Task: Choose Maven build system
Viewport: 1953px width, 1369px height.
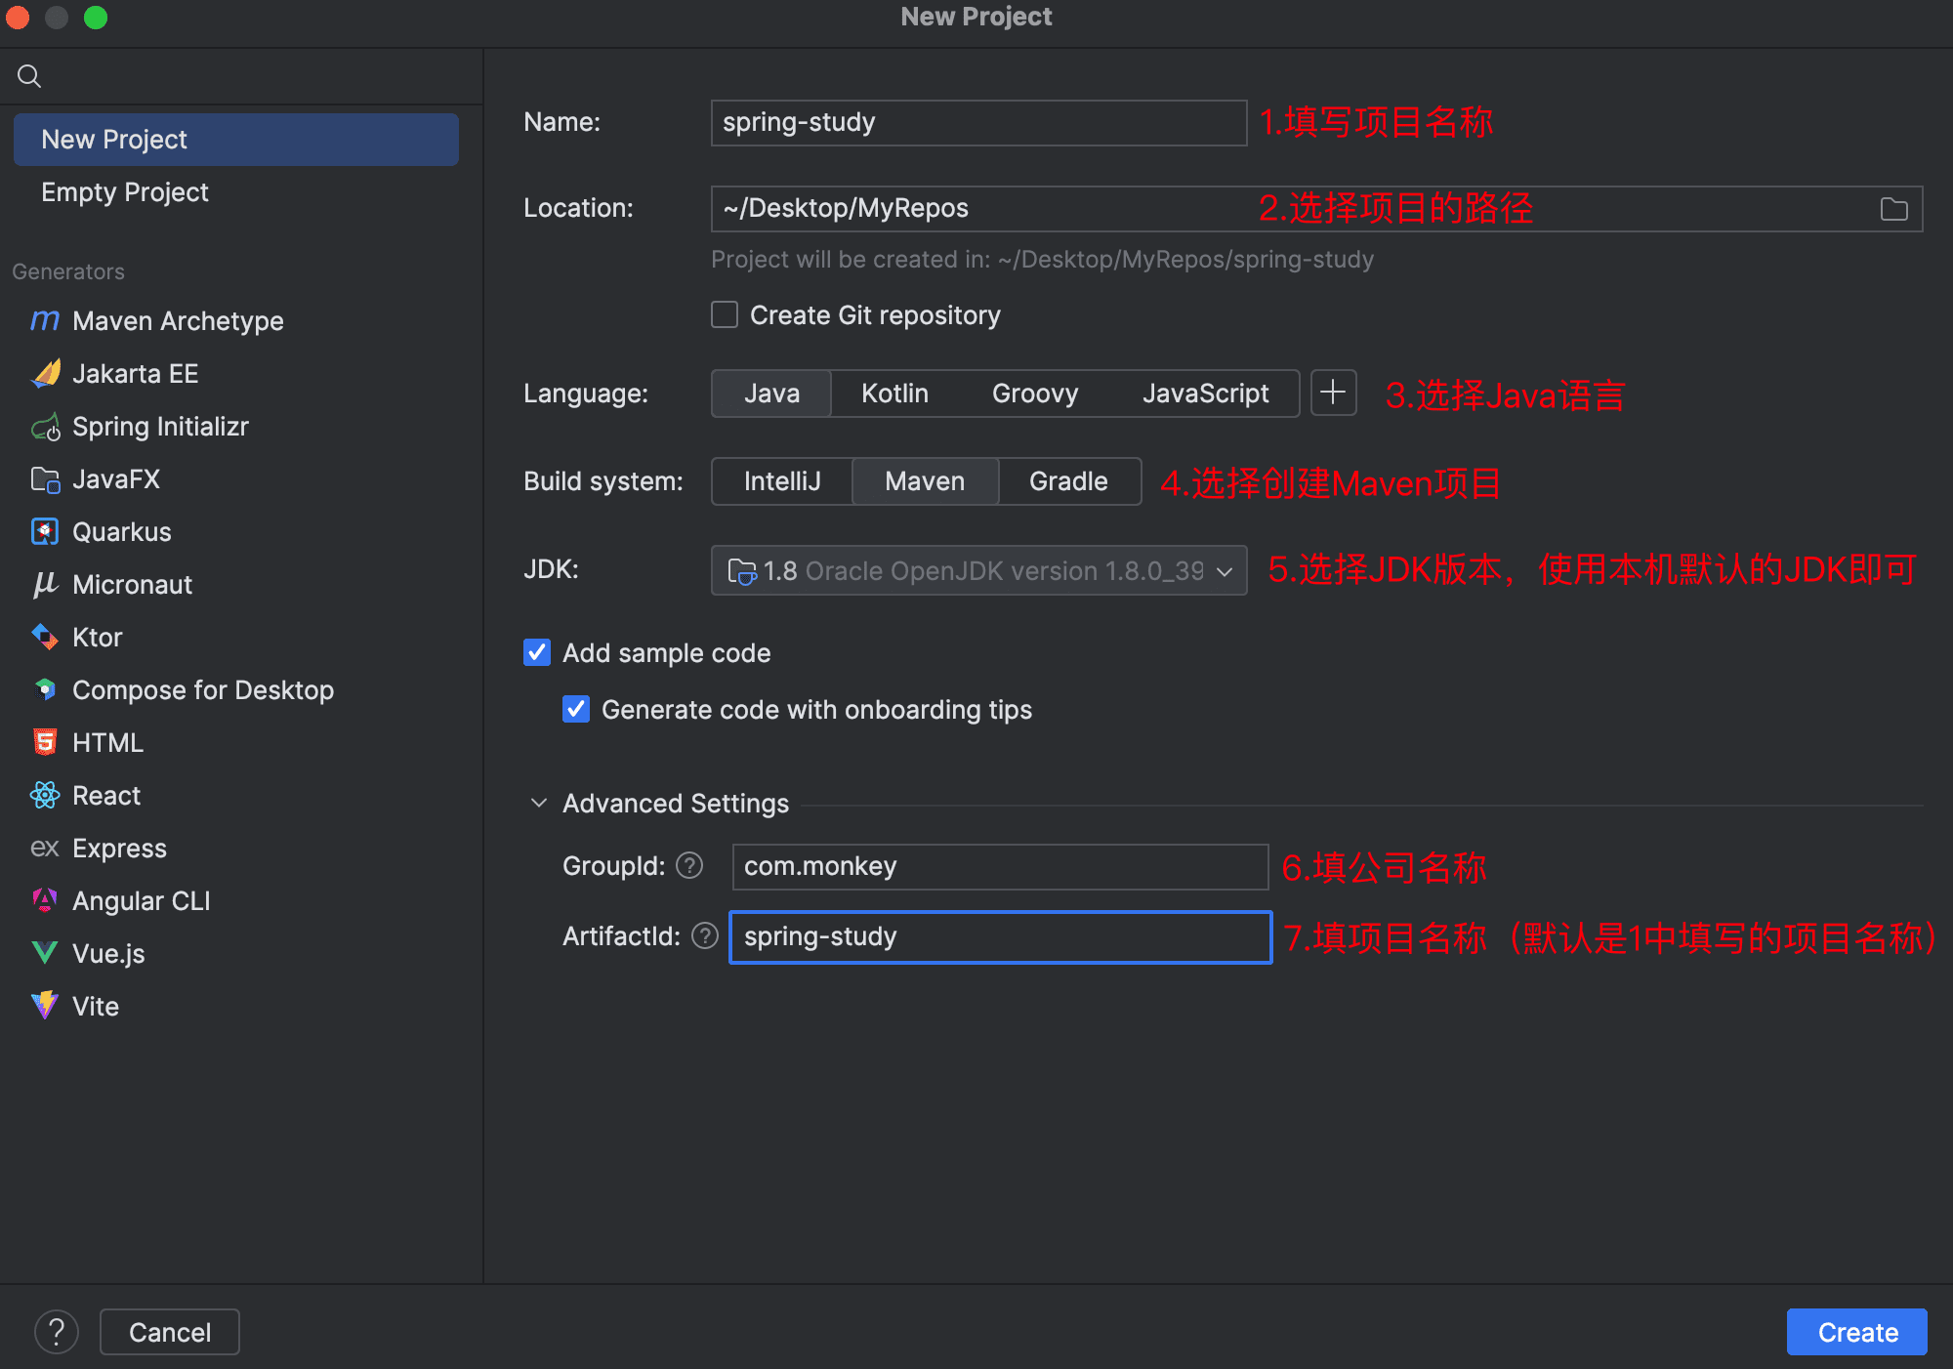Action: coord(925,481)
